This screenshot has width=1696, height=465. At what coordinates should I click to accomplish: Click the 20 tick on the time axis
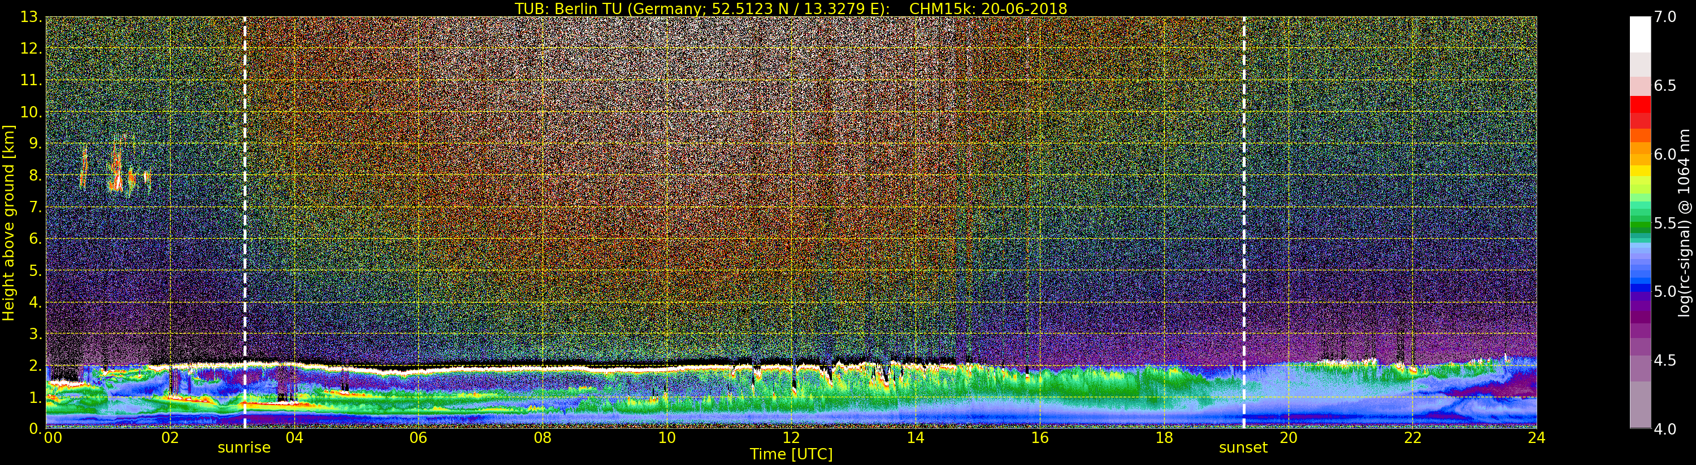click(1288, 438)
